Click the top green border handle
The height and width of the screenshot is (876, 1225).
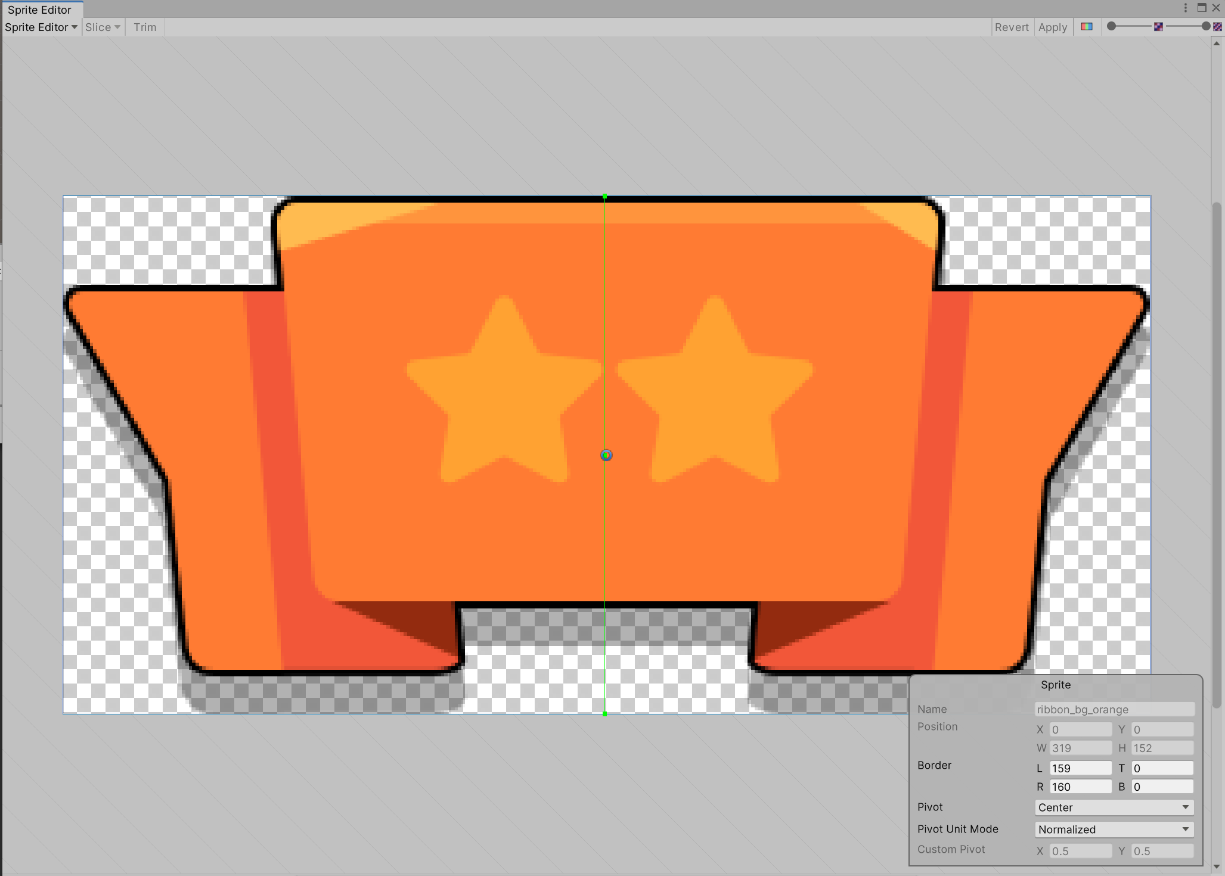click(x=605, y=196)
